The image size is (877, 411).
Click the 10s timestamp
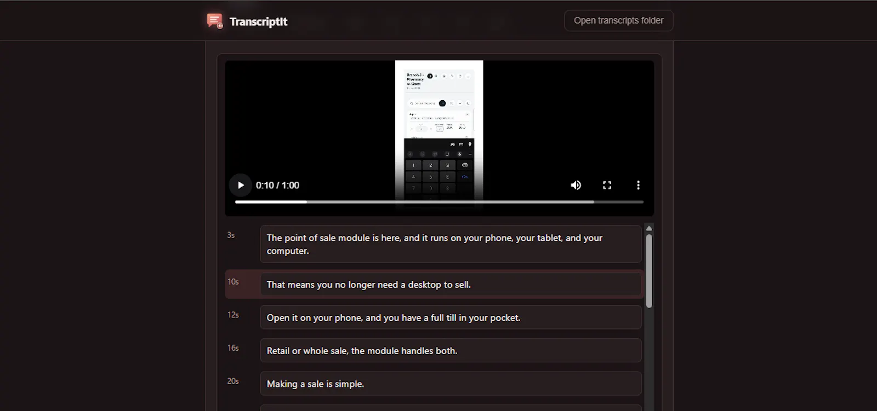coord(233,282)
